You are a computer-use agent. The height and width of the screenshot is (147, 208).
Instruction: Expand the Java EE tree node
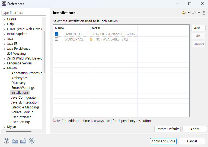tap(4, 44)
